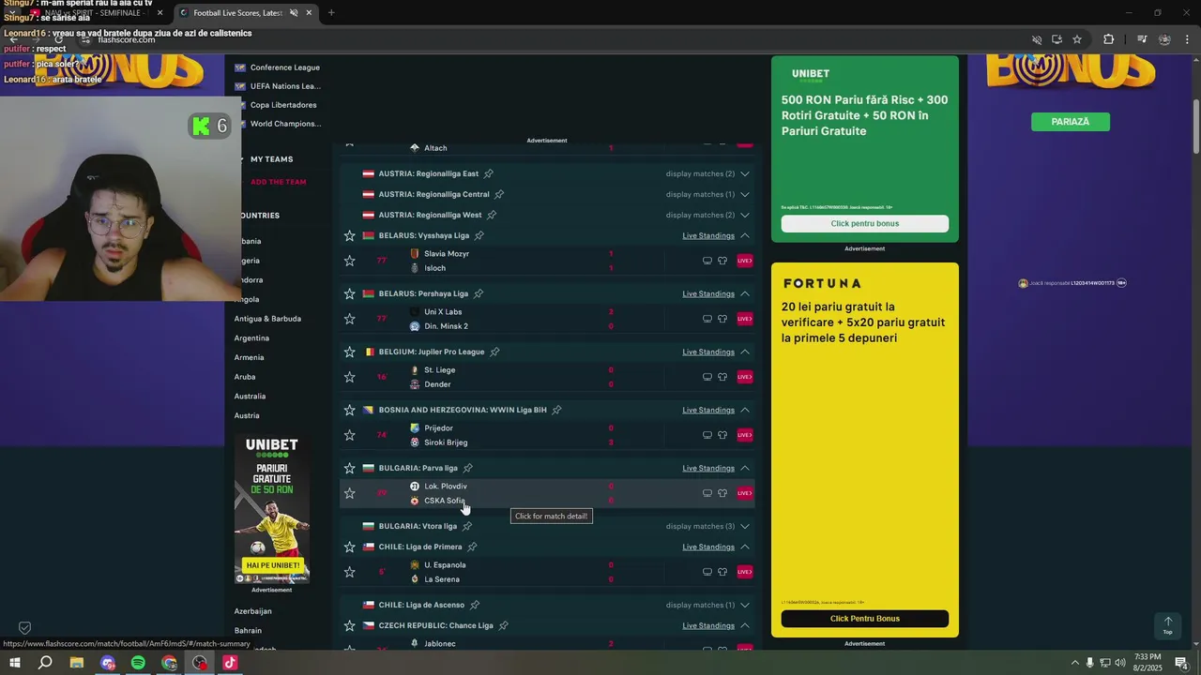Switch to Football Live Scores browser tab
Viewport: 1201px width, 675px height.
click(244, 12)
